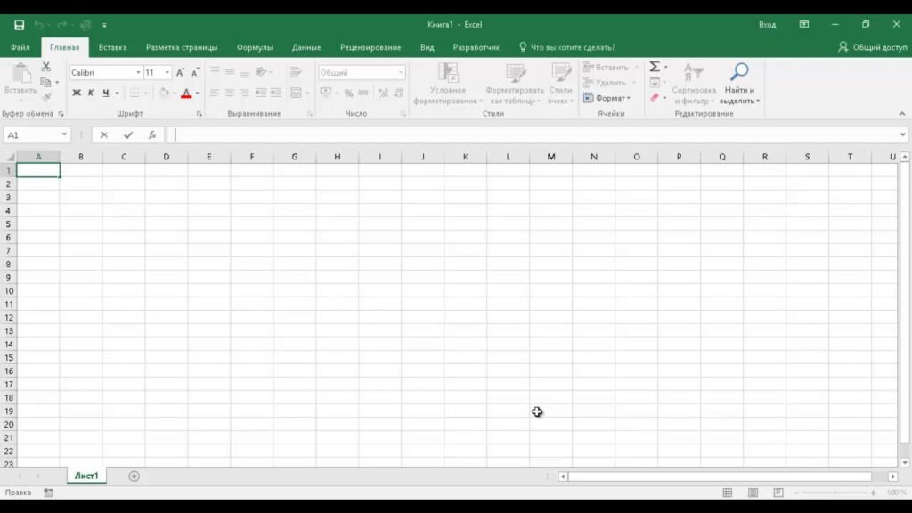Open Форматировать как таблицу gallery
This screenshot has height=513, width=912.
(515, 84)
